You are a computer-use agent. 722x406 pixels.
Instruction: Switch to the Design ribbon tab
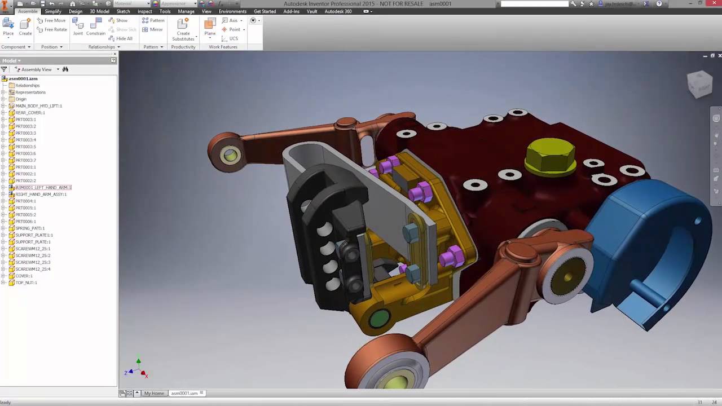76,11
